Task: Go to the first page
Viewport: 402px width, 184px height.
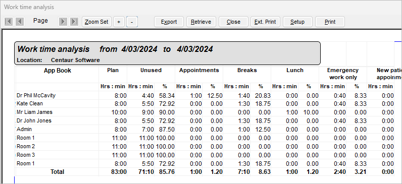Action: pyautogui.click(x=9, y=22)
